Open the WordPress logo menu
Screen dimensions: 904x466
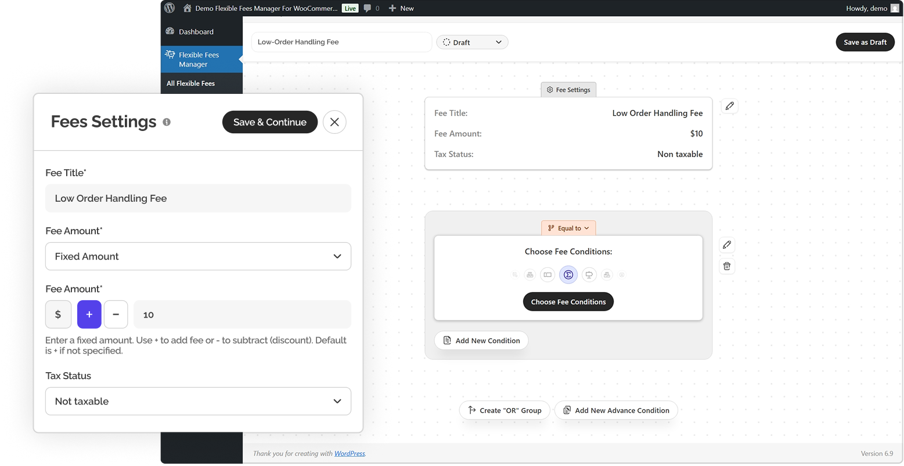170,8
